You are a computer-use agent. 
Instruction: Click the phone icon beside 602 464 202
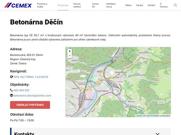pyautogui.click(x=11, y=90)
